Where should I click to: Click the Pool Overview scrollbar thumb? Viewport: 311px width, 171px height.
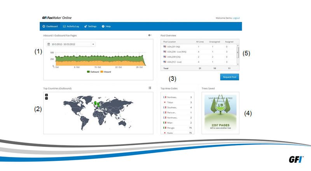coord(238,52)
